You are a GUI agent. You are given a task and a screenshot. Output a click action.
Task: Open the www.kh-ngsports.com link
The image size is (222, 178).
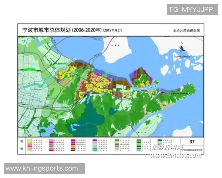click(42, 169)
